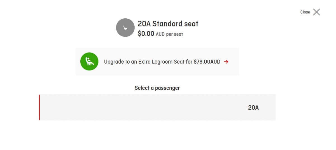Viewport: 336px width, 150px height.
Task: Click the red arrow beside the upgrade offer
Action: (x=226, y=62)
